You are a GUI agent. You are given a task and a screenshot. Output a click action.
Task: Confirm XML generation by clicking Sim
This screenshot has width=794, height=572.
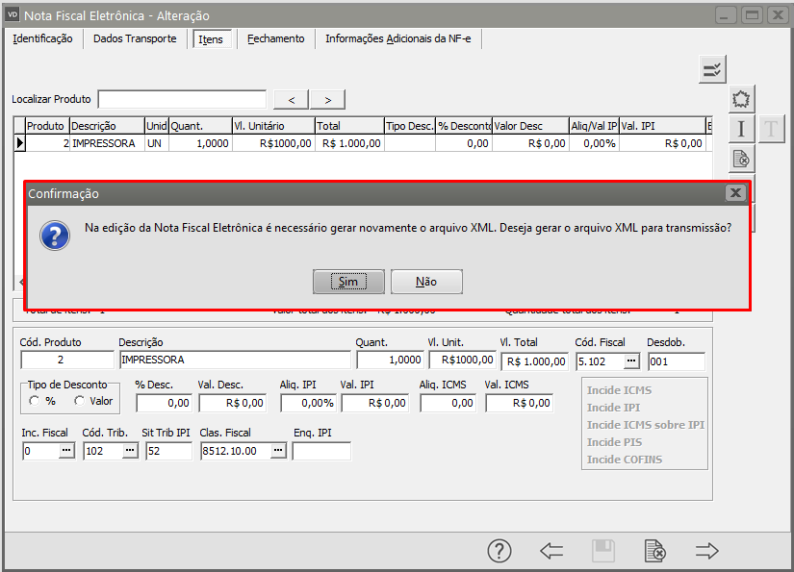click(348, 282)
